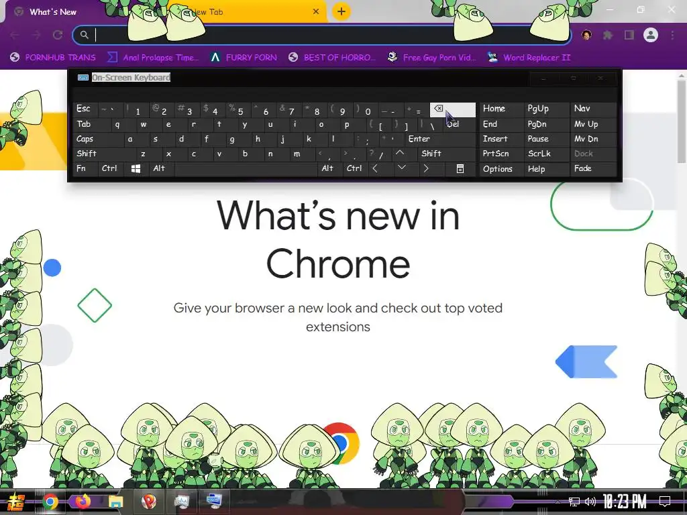Click the Del key on the keyboard
This screenshot has height=515, width=687.
459,124
